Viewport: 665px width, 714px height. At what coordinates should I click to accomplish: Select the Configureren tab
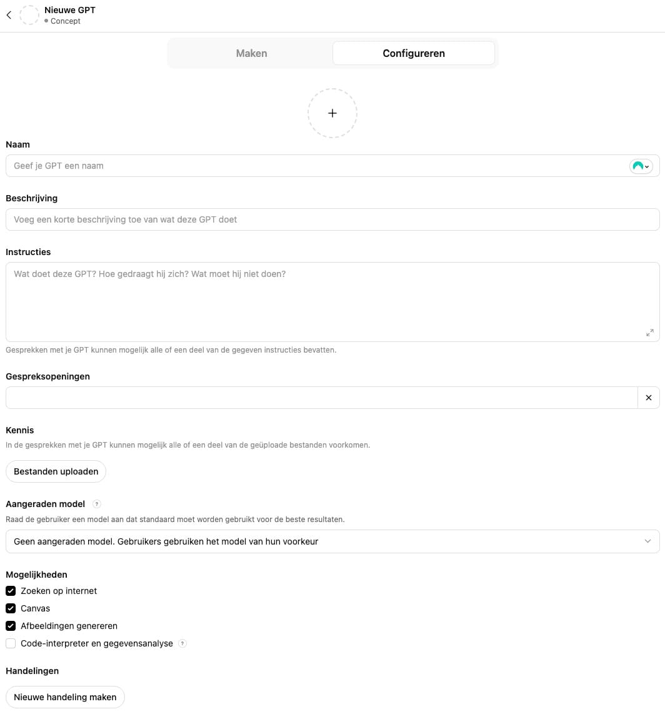click(413, 53)
